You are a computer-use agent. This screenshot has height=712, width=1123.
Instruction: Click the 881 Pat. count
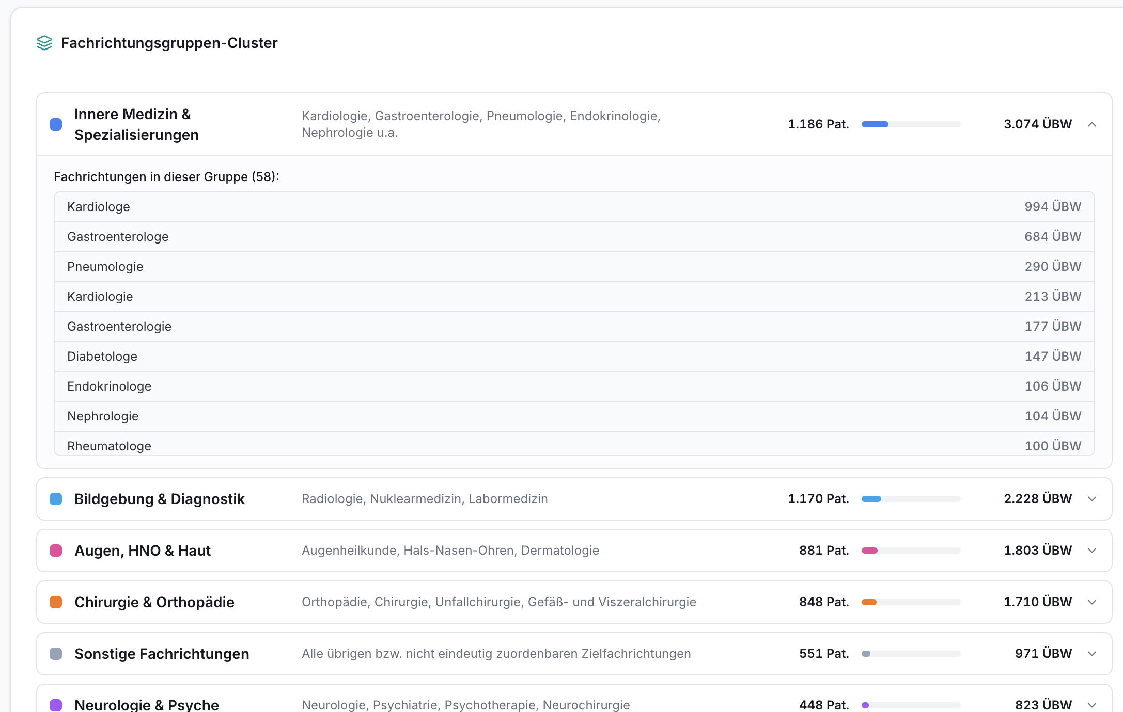pyautogui.click(x=824, y=551)
